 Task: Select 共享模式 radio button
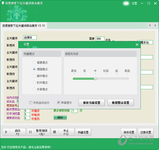point(34,89)
